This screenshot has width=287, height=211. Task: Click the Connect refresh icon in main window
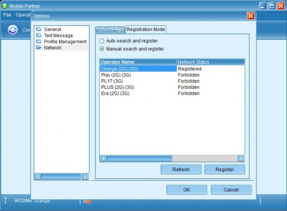pyautogui.click(x=13, y=30)
